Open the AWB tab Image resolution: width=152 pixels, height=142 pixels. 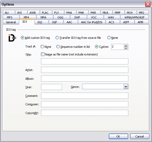pyautogui.click(x=34, y=13)
